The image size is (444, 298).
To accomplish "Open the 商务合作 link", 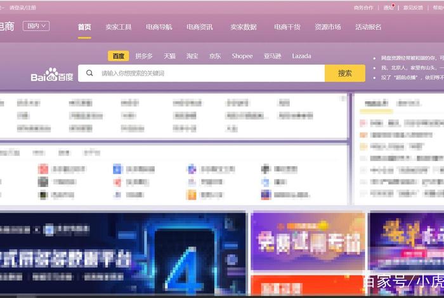I will [363, 8].
